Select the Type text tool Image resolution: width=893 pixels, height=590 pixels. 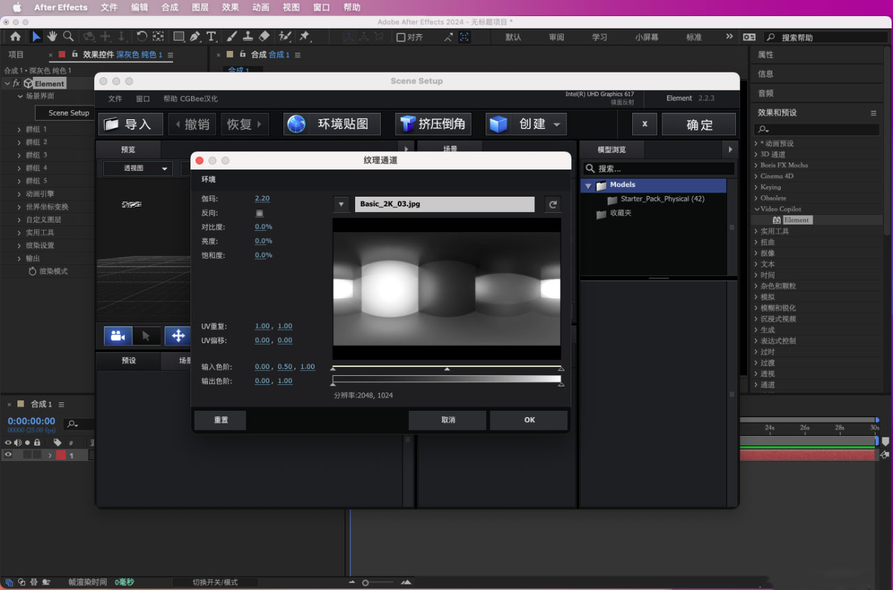[211, 36]
